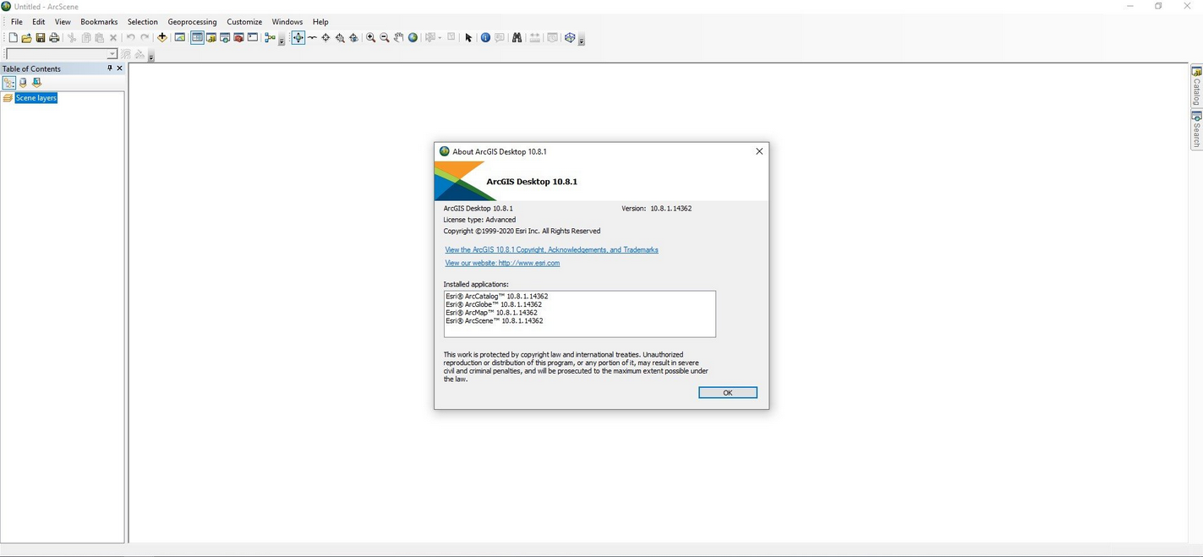Expand Standard toolbar options arrow
The width and height of the screenshot is (1203, 557).
pos(282,41)
